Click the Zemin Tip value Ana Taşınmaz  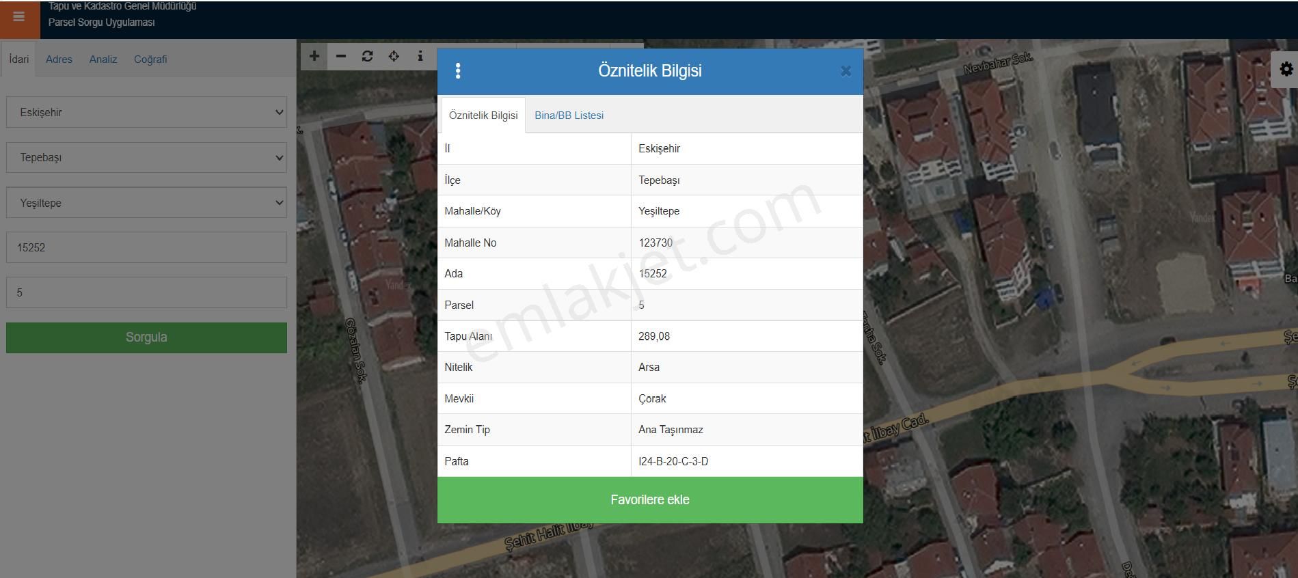(671, 430)
